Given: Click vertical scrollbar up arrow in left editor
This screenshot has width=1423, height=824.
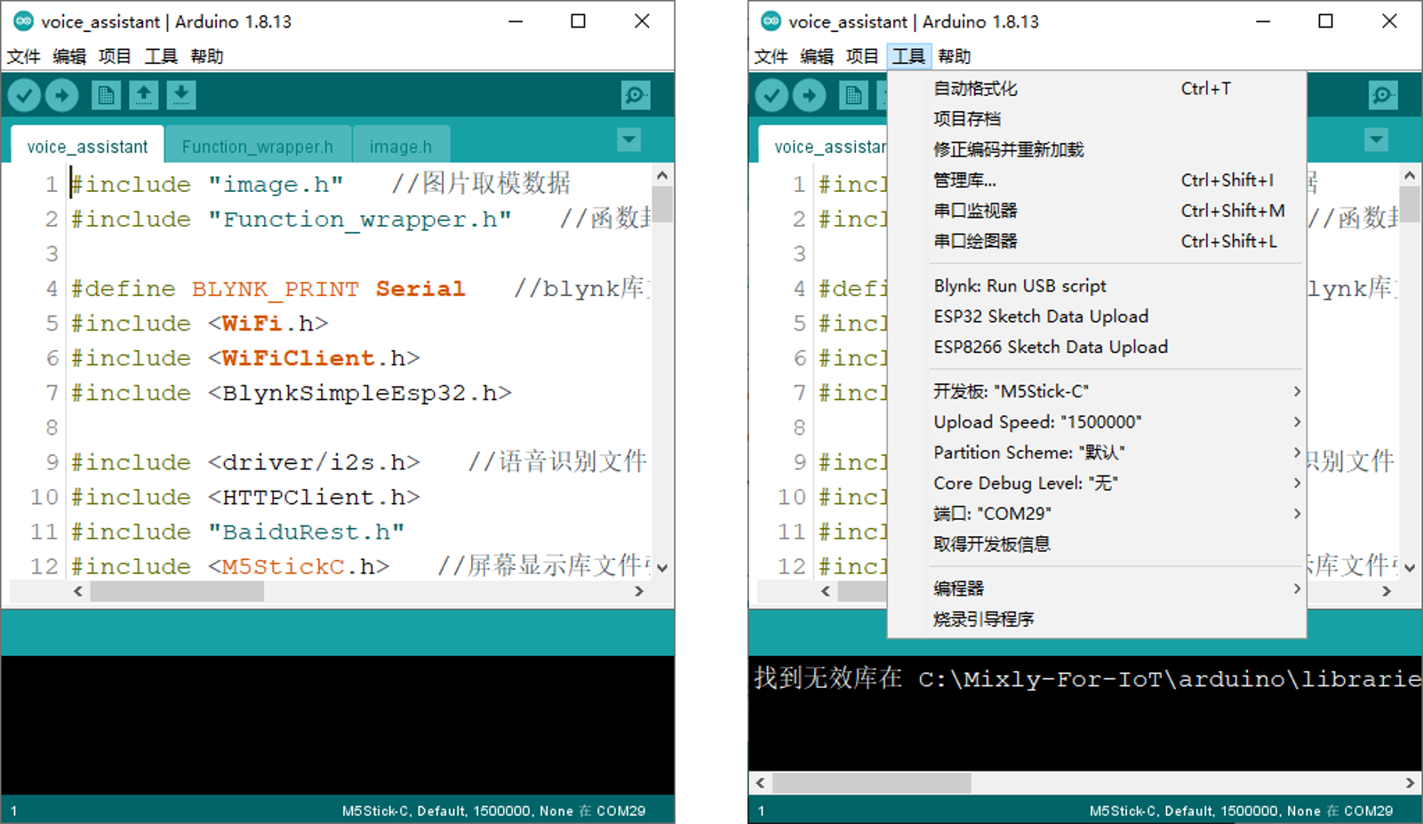Looking at the screenshot, I should [662, 175].
